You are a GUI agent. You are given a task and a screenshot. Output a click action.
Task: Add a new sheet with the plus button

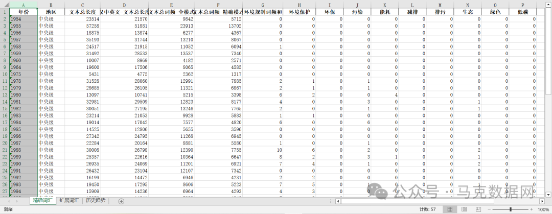click(x=121, y=201)
